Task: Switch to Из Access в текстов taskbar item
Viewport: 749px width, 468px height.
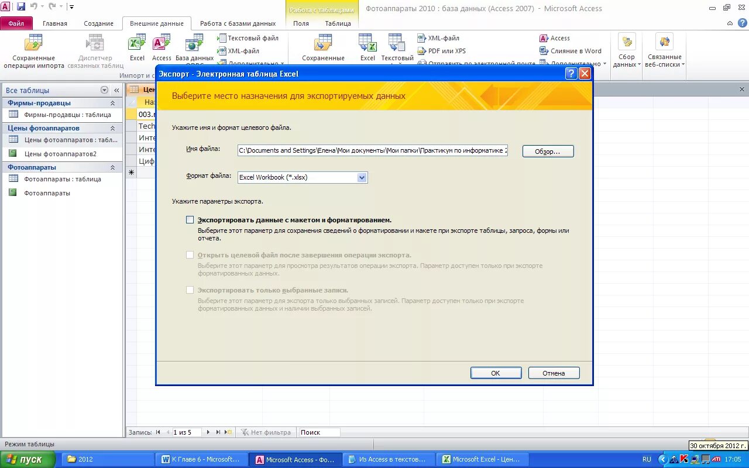Action: pyautogui.click(x=389, y=459)
